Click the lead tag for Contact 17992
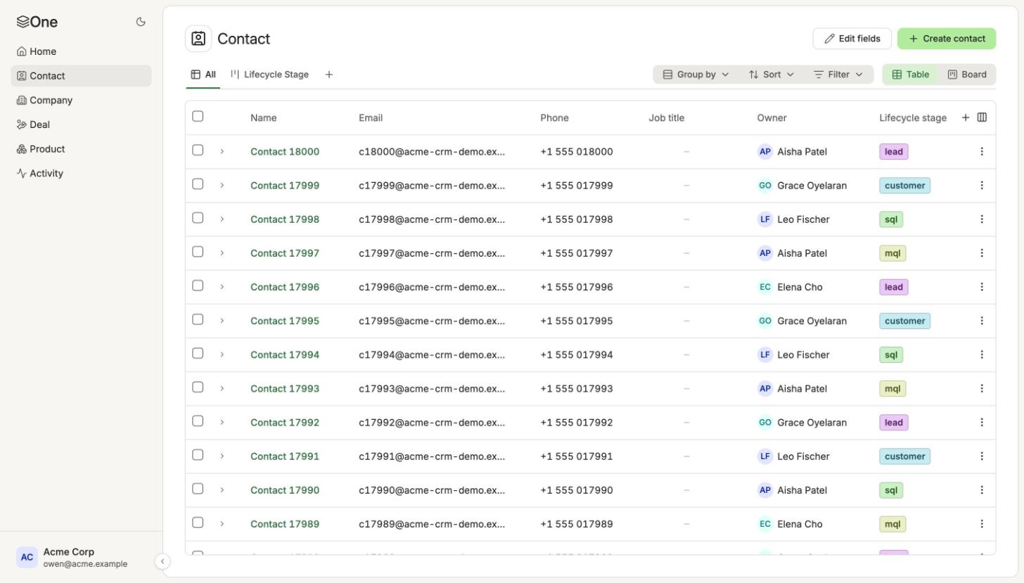The height and width of the screenshot is (583, 1024). [893, 423]
